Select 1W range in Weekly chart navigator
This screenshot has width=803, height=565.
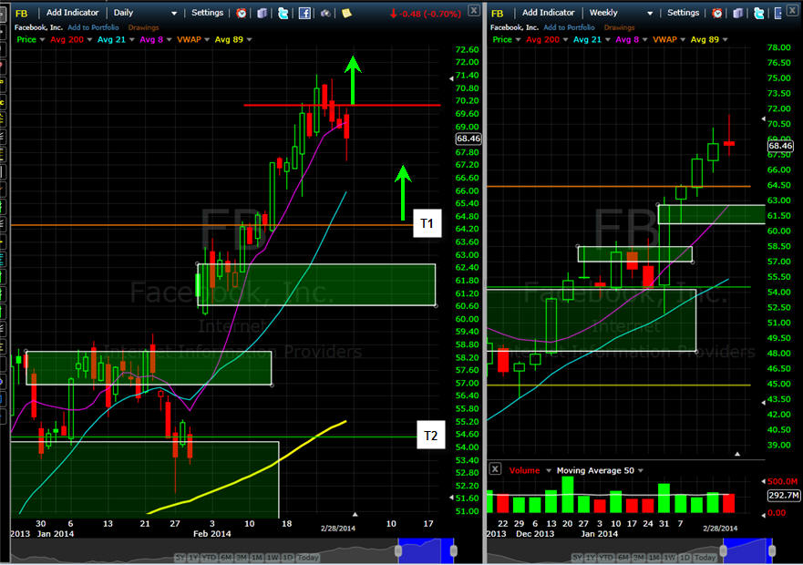[669, 558]
